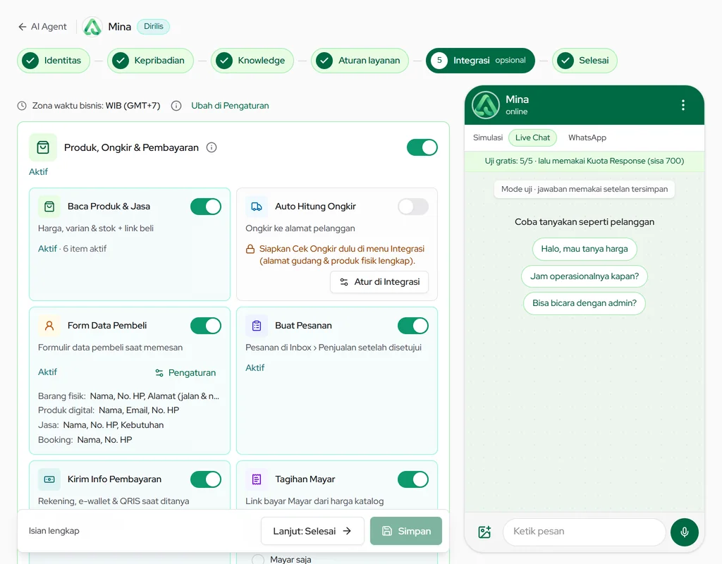This screenshot has height=564, width=722.
Task: Click the Simpan button
Action: click(x=406, y=531)
